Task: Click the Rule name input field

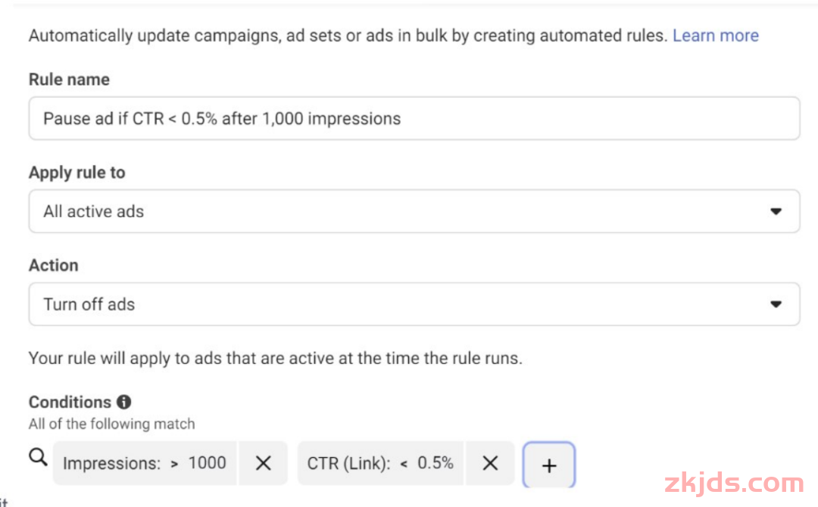Action: coord(414,118)
